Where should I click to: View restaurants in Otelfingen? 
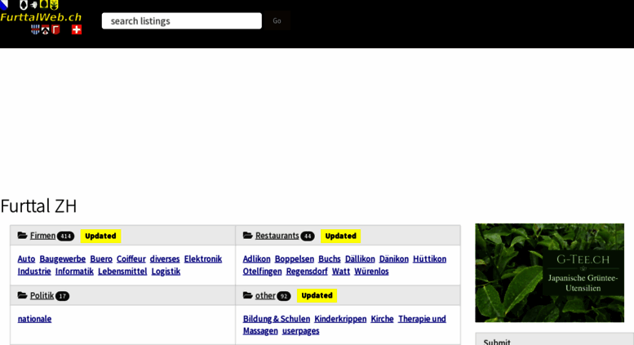(262, 272)
